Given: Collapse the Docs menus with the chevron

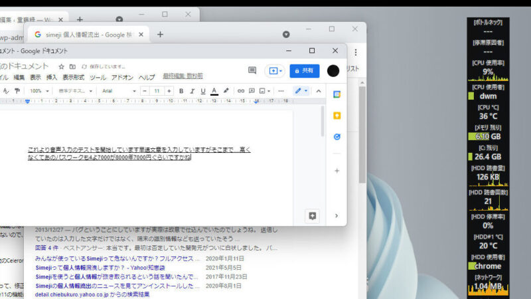Looking at the screenshot, I should pyautogui.click(x=319, y=91).
